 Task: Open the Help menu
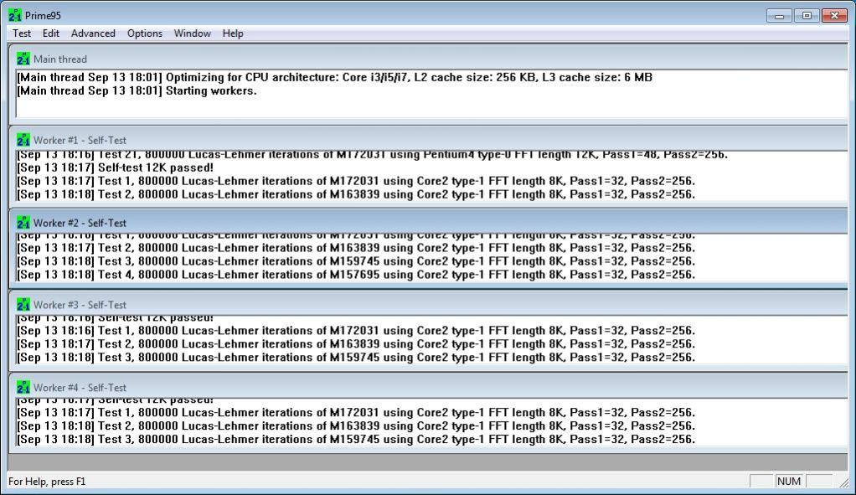pyautogui.click(x=233, y=34)
